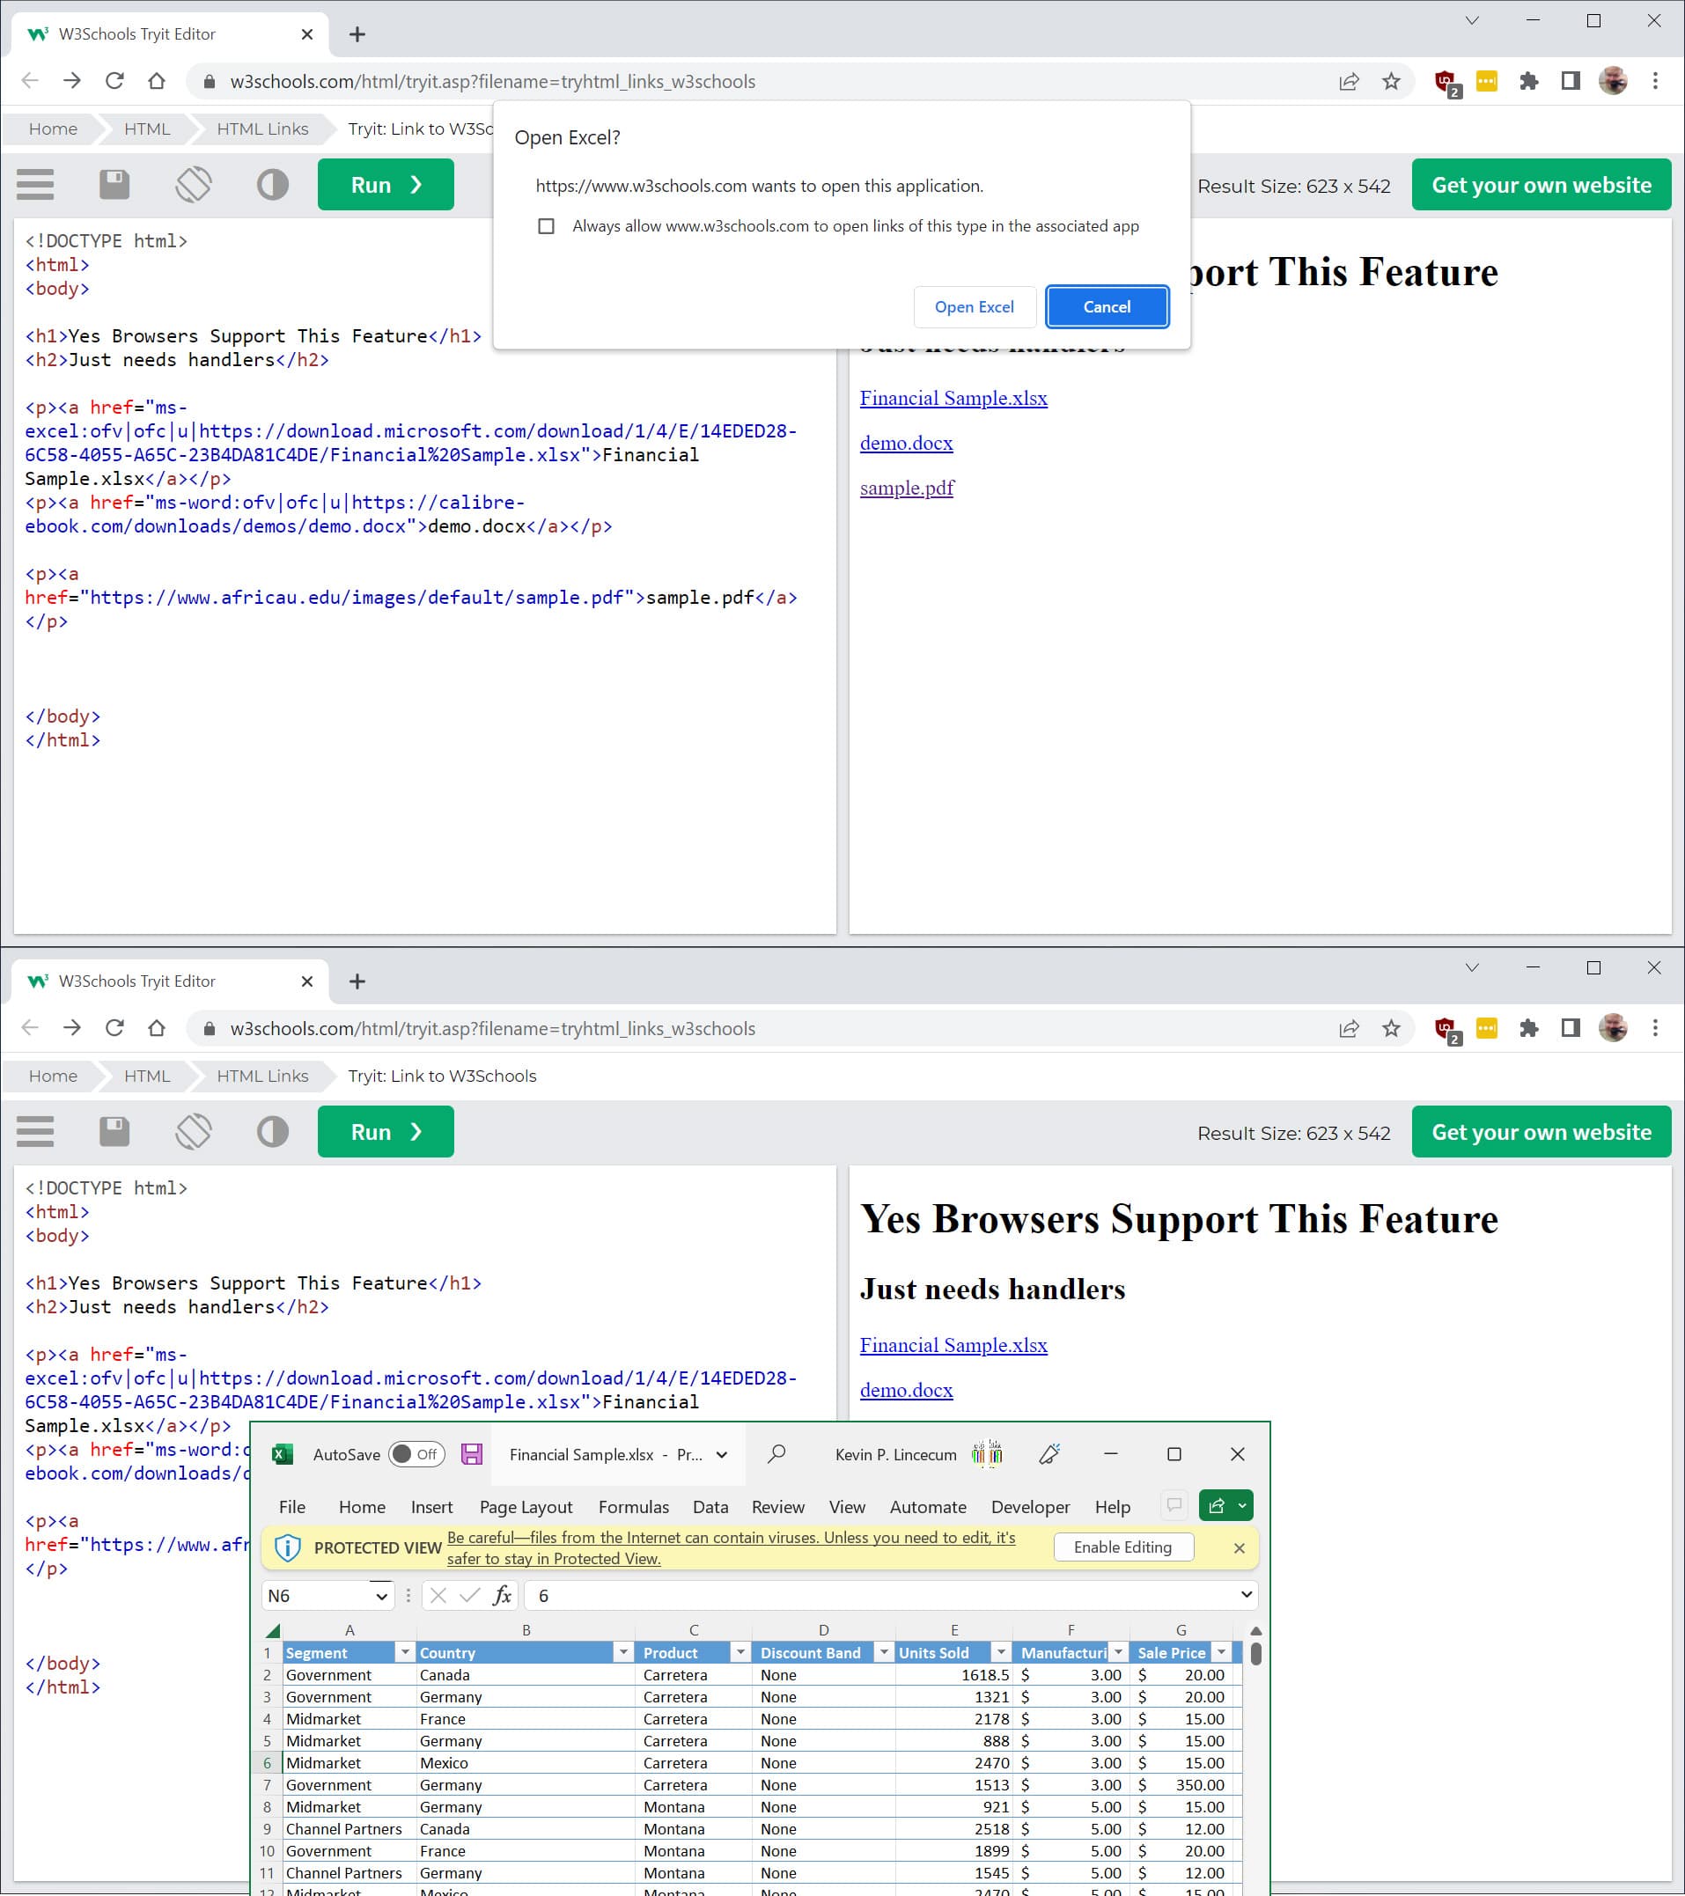Click Get your own website in the lower browser

point(1542,1132)
